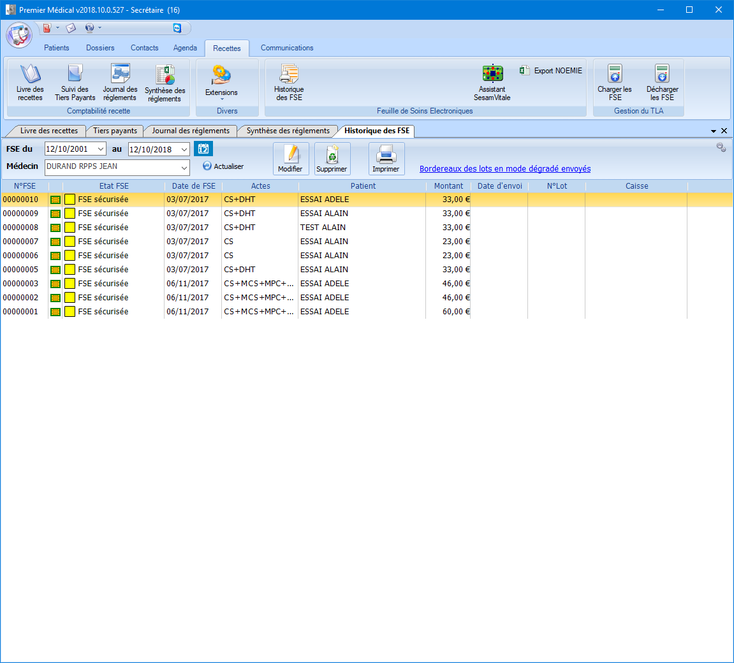734x663 pixels.
Task: Select the Historique des FSE document tab
Action: 377,131
